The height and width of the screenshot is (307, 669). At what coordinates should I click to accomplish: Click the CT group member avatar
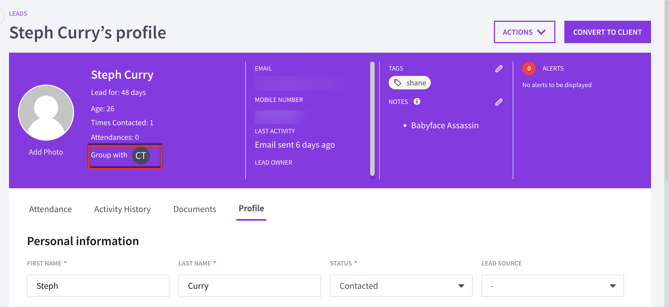tap(141, 155)
